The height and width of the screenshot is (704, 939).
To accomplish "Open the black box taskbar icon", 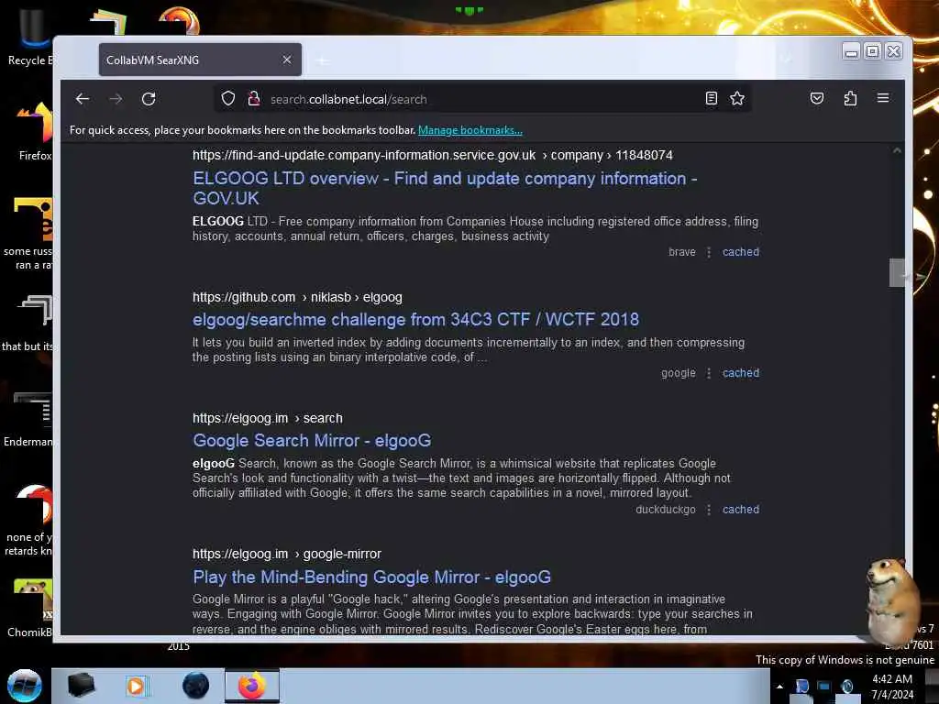I will [x=81, y=686].
